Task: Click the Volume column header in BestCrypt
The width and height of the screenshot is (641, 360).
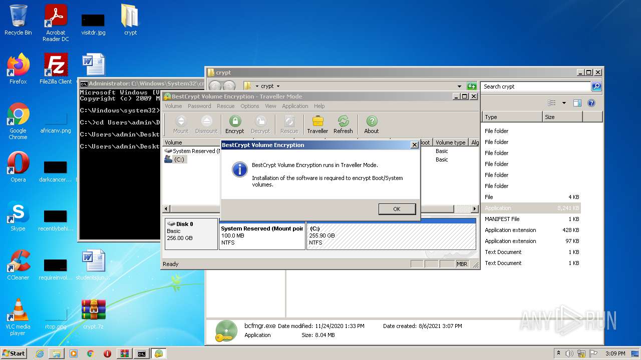Action: (192, 142)
